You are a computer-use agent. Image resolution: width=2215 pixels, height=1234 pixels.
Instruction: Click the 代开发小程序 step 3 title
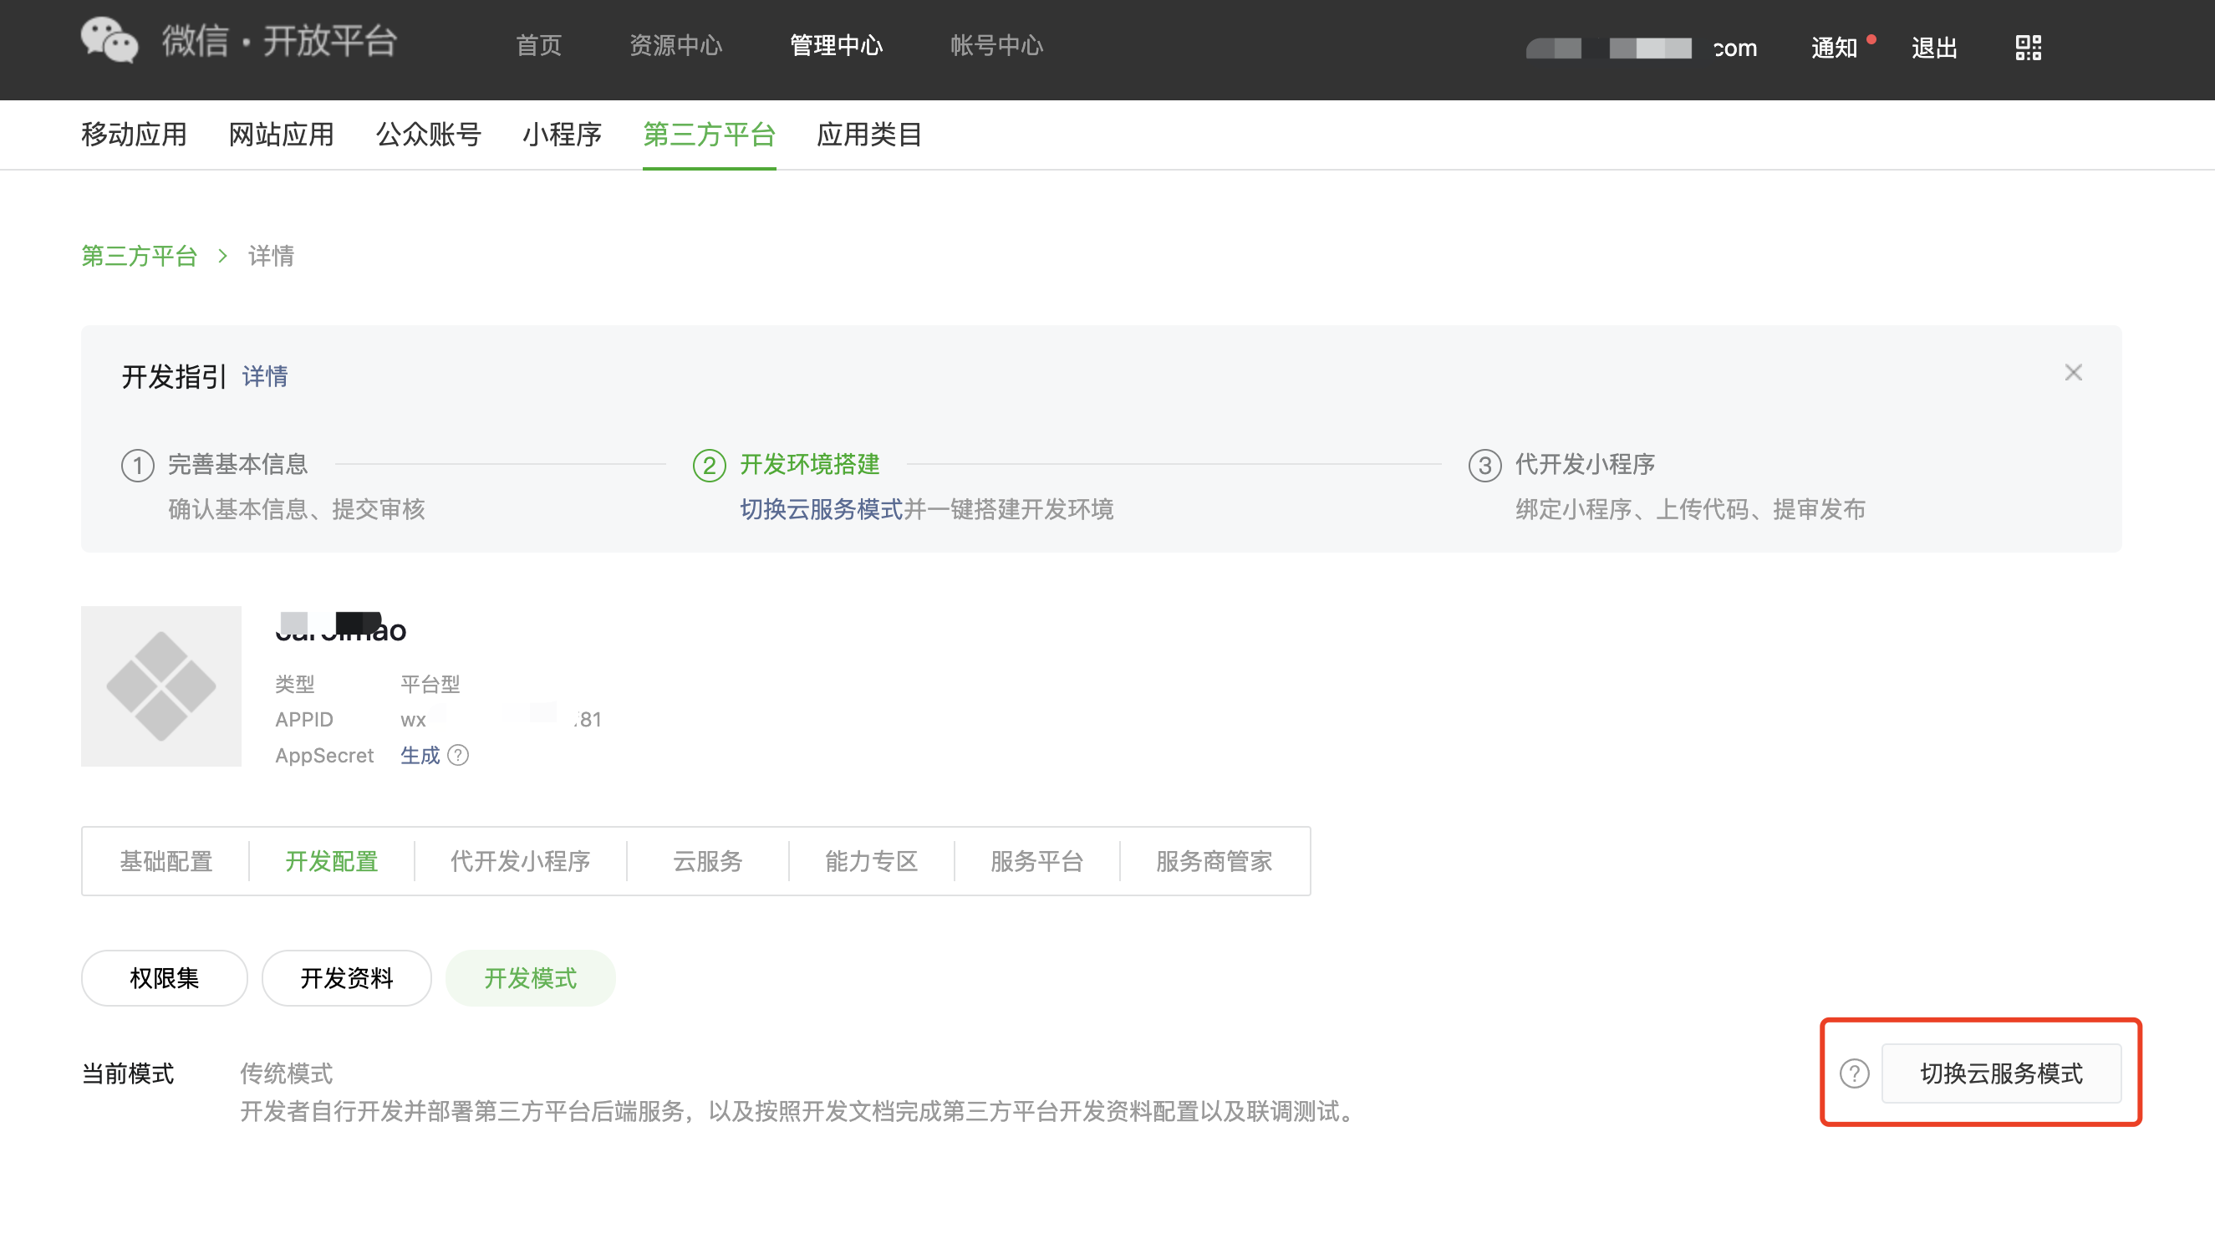point(1586,464)
